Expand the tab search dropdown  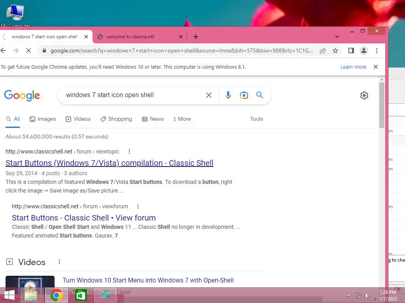[337, 37]
